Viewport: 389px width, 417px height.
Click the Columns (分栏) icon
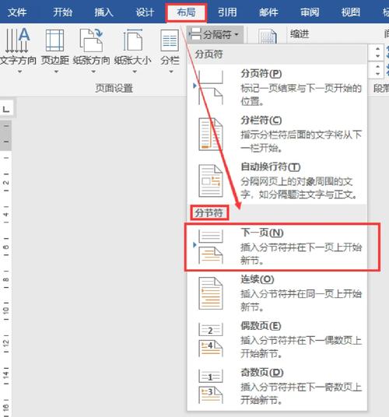[x=170, y=40]
